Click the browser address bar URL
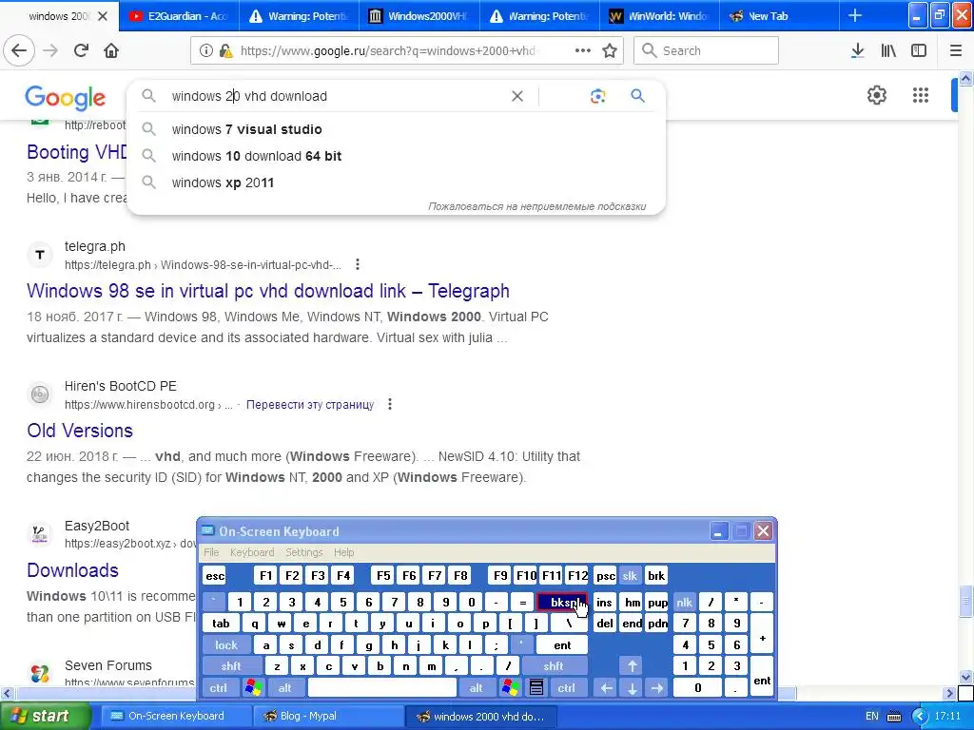This screenshot has width=974, height=730. pyautogui.click(x=388, y=50)
